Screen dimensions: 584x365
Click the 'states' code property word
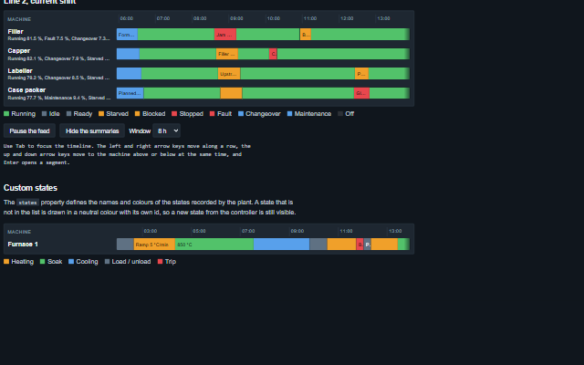(x=27, y=203)
